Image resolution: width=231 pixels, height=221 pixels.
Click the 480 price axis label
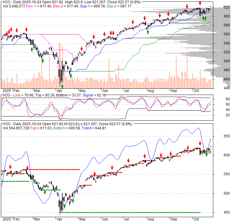click(x=227, y=70)
